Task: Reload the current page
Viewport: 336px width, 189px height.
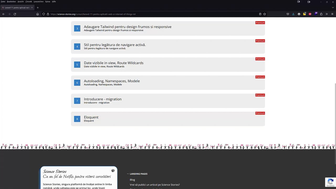Action: (x=15, y=14)
